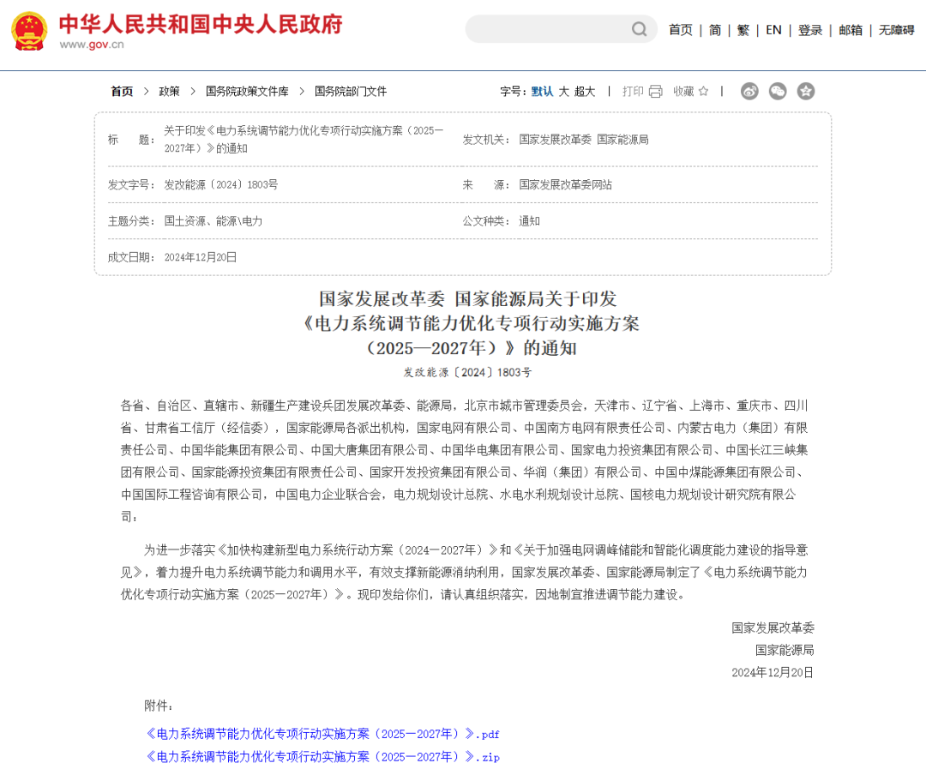Click the 中华人民共和国中央人民政府 site title
Screen dimensions: 926x781
point(201,24)
